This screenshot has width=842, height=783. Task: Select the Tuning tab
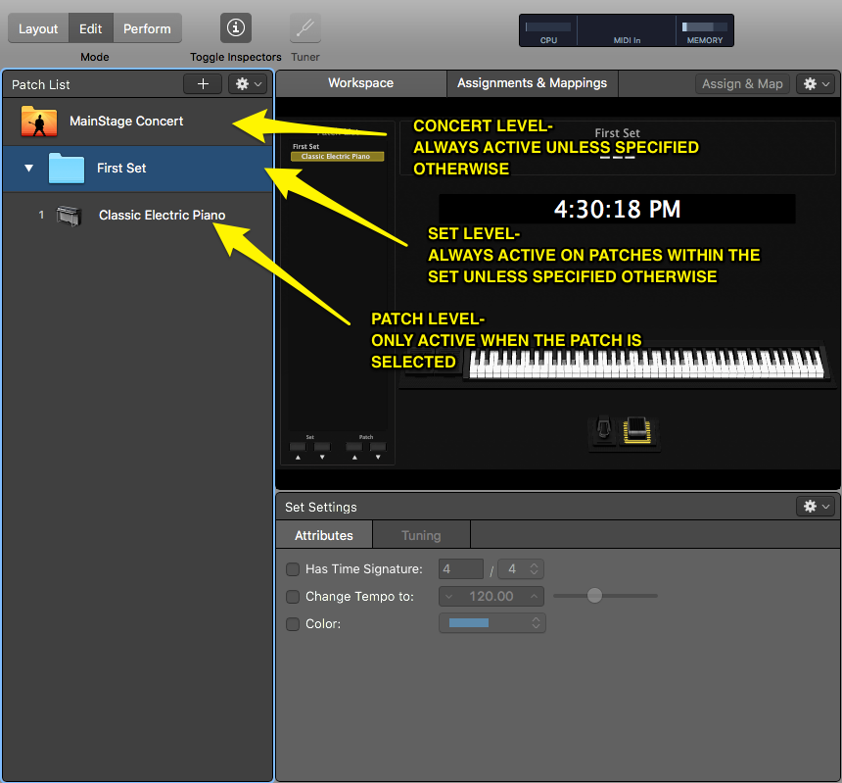(421, 535)
